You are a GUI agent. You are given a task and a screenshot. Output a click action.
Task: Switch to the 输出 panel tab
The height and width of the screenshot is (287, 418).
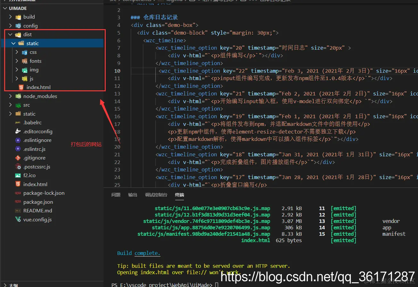coord(133,195)
